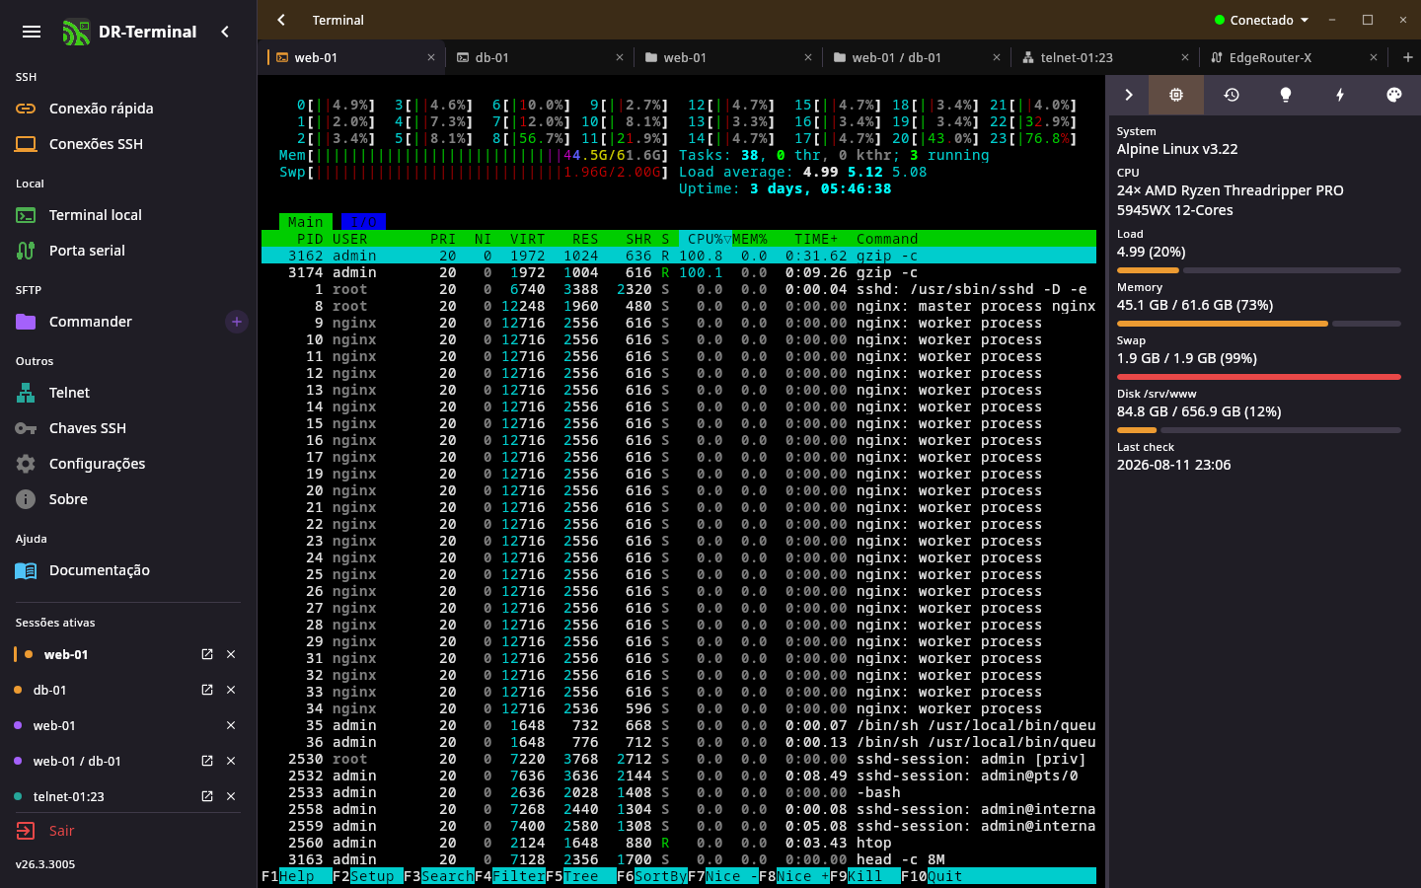Open the Telnet item

128,393
